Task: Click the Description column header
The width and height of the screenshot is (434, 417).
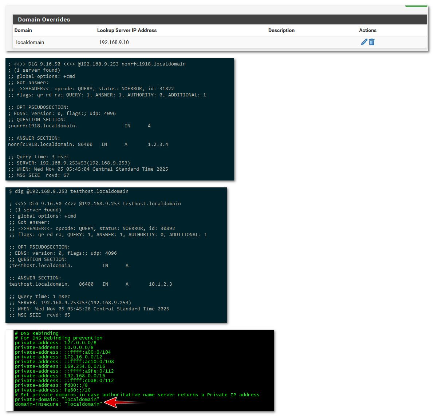Action: click(281, 31)
